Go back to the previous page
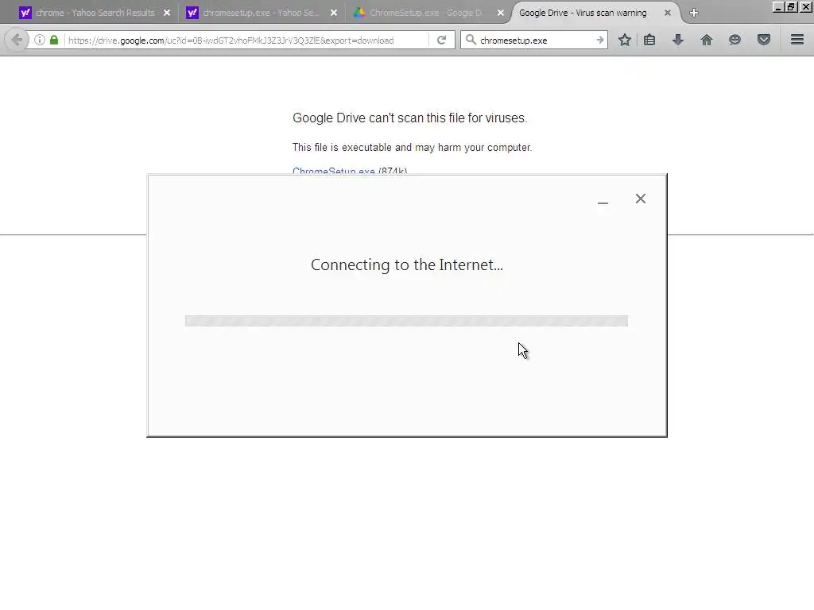Image resolution: width=814 pixels, height=610 pixels. (17, 40)
